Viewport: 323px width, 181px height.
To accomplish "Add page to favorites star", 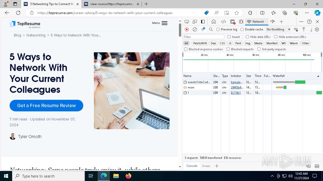I will (x=237, y=13).
